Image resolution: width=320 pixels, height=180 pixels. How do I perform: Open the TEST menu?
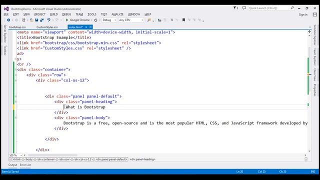pyautogui.click(x=104, y=14)
